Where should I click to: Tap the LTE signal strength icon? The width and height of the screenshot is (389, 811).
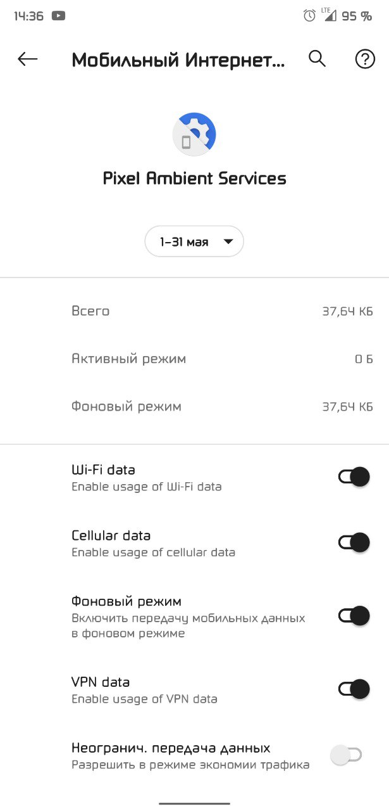[329, 15]
